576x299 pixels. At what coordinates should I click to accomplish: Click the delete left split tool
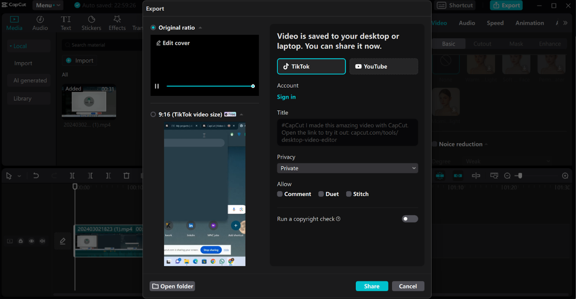click(90, 176)
